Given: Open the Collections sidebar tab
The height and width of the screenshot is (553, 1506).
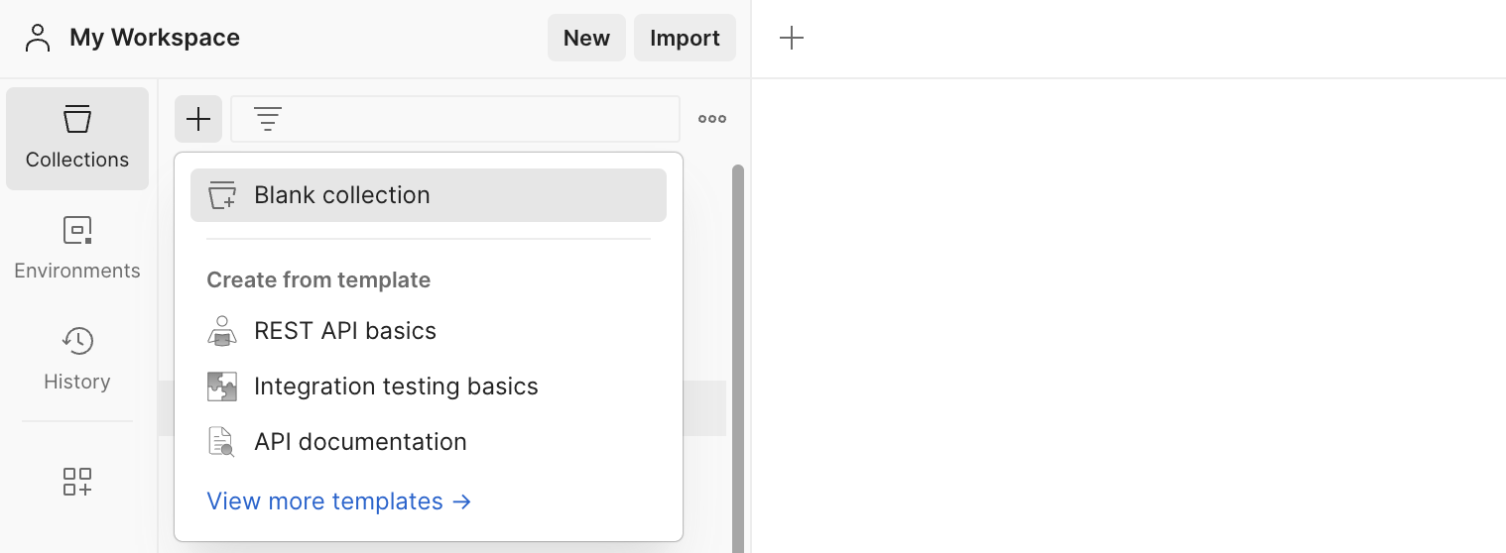Looking at the screenshot, I should tap(77, 139).
